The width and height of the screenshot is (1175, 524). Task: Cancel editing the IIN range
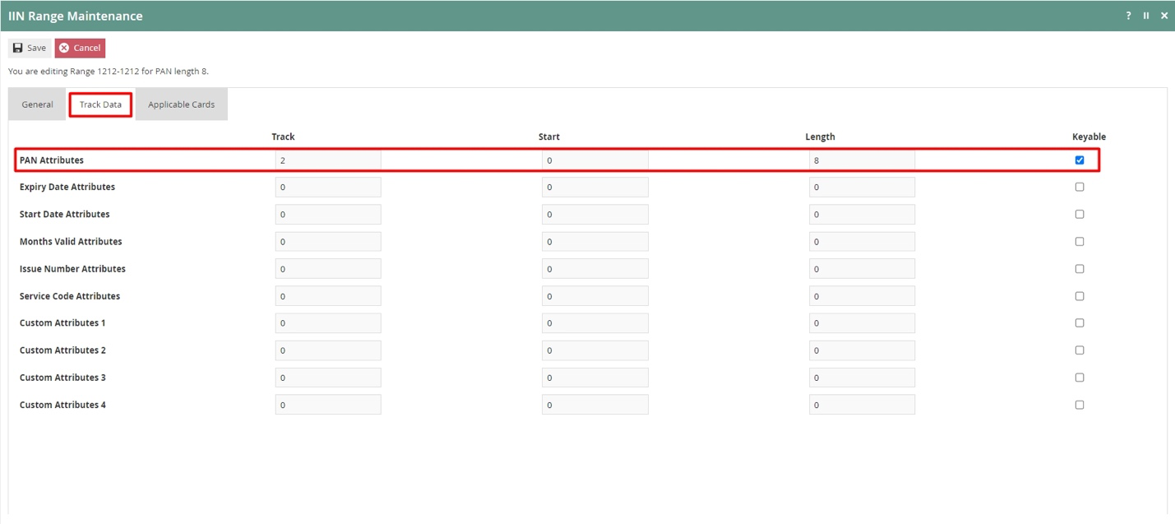pos(80,48)
